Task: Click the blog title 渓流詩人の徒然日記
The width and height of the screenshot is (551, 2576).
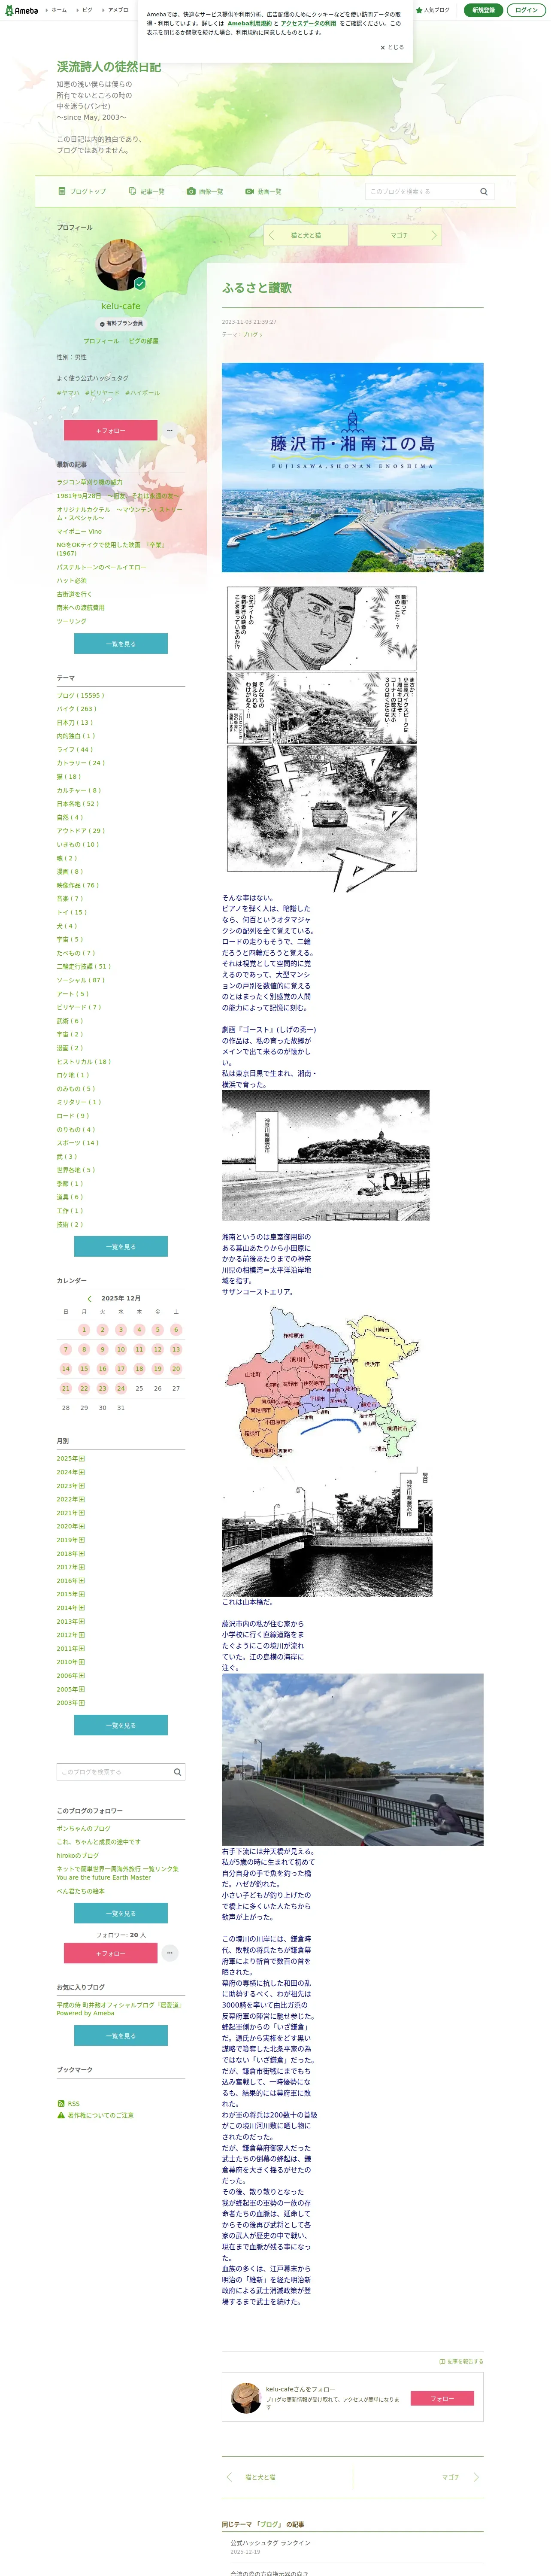Action: point(109,67)
